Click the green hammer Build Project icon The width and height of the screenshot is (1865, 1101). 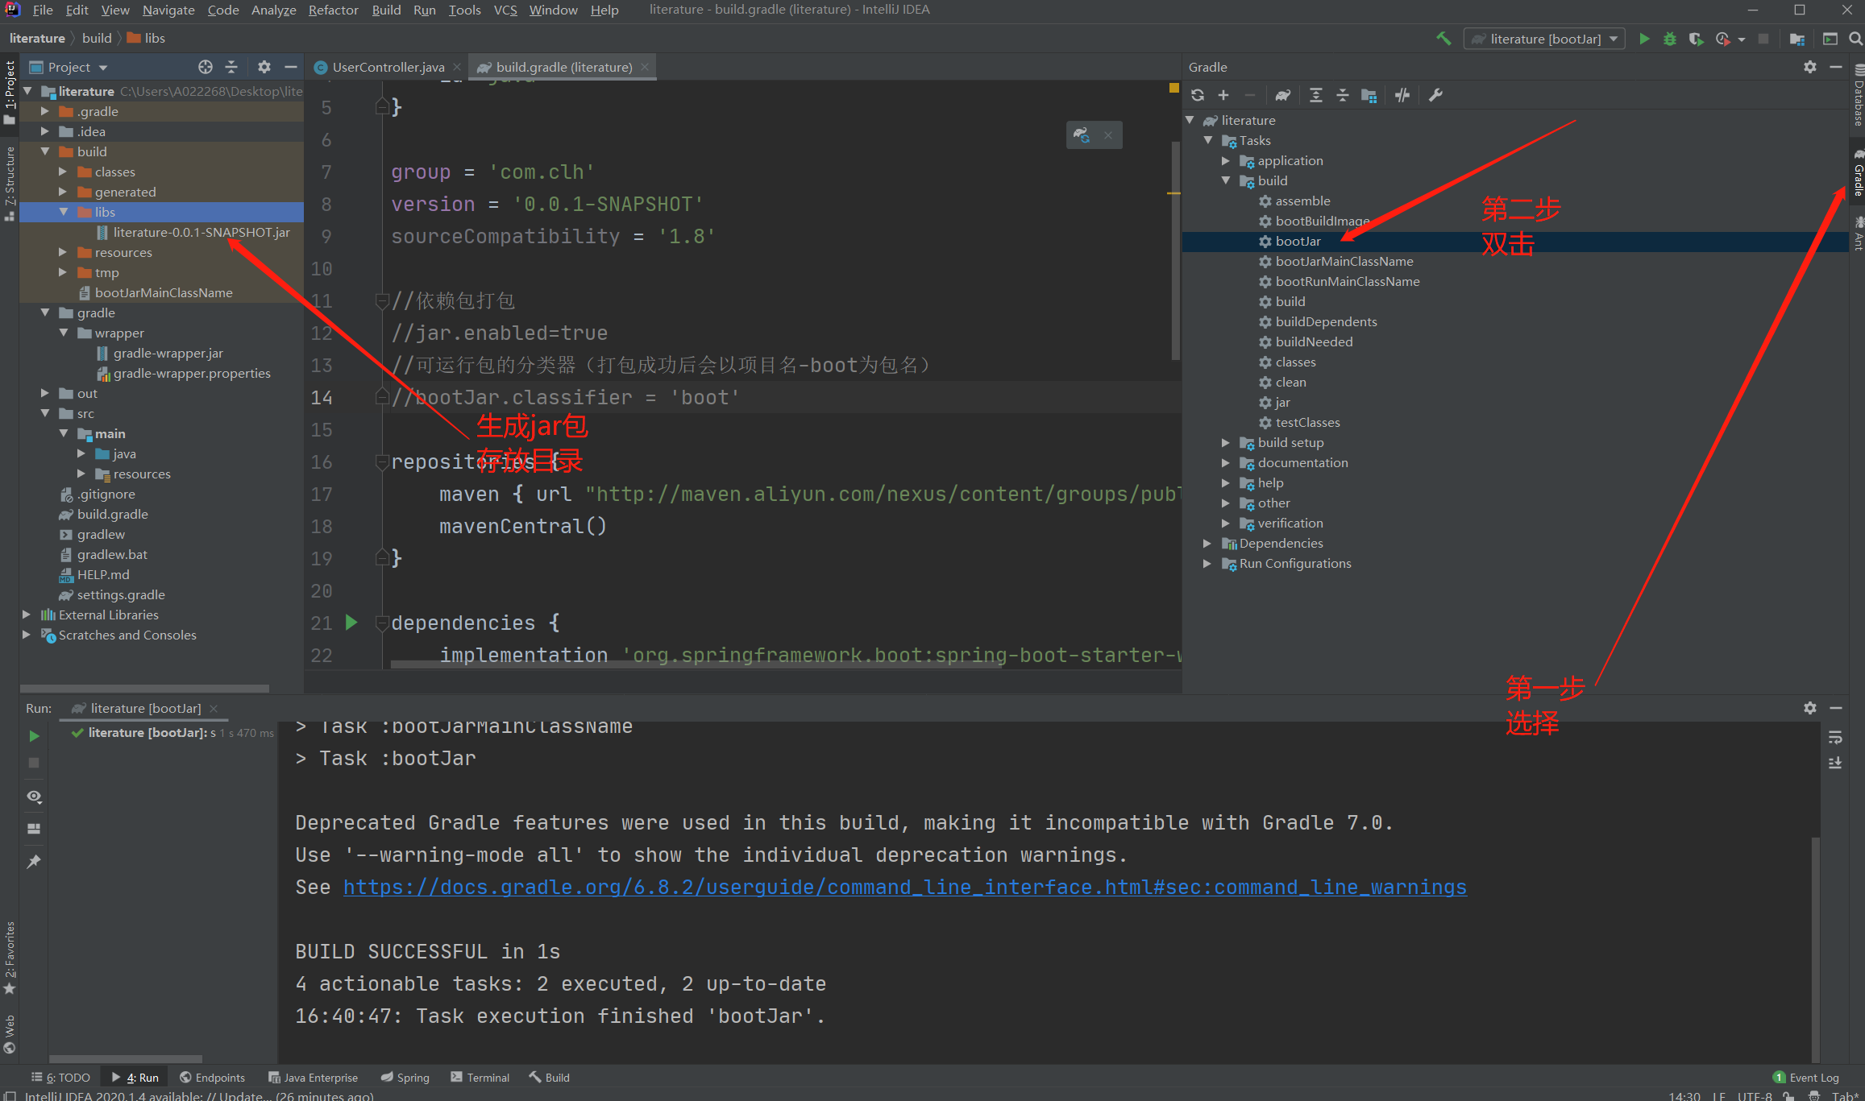pyautogui.click(x=1443, y=38)
